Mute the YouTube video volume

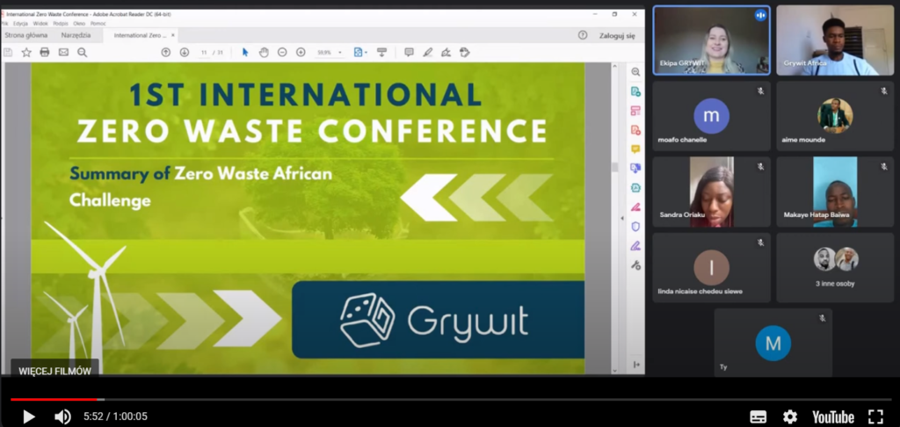click(62, 416)
